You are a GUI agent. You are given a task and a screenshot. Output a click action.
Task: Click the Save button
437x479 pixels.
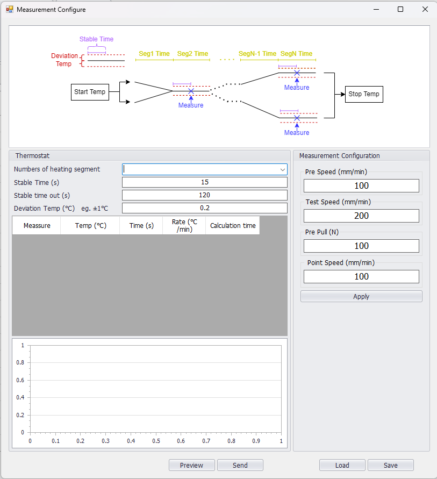(391, 465)
